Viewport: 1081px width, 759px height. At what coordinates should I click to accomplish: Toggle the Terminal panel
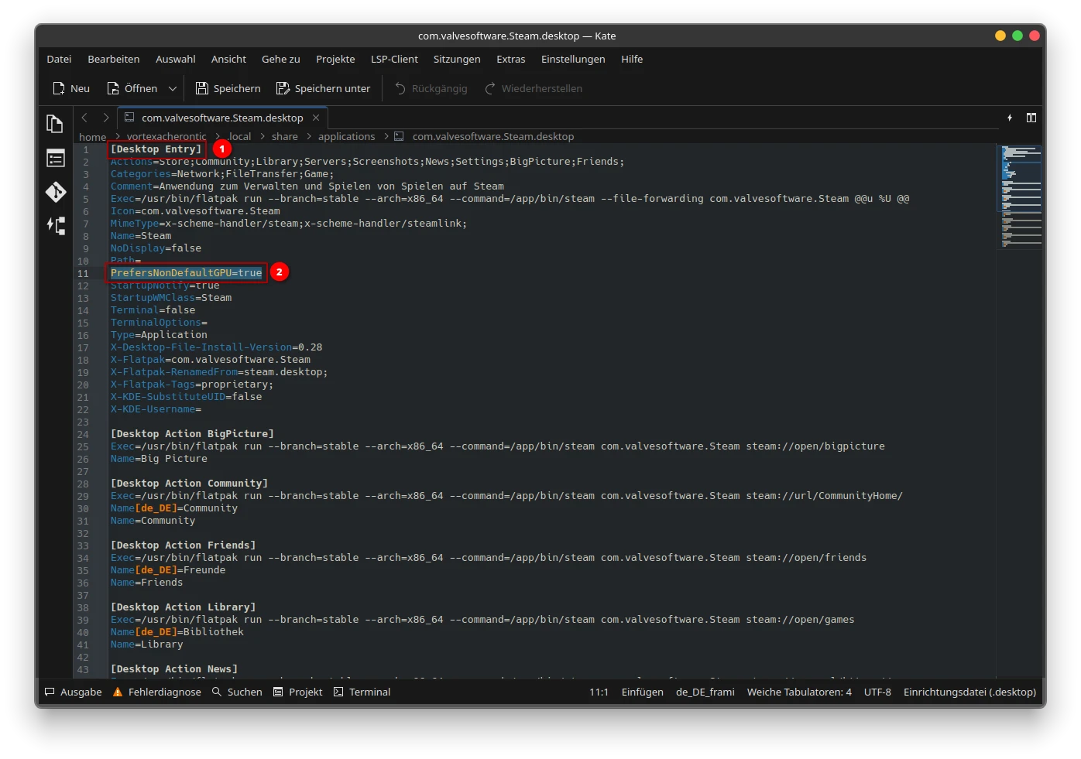pos(362,692)
